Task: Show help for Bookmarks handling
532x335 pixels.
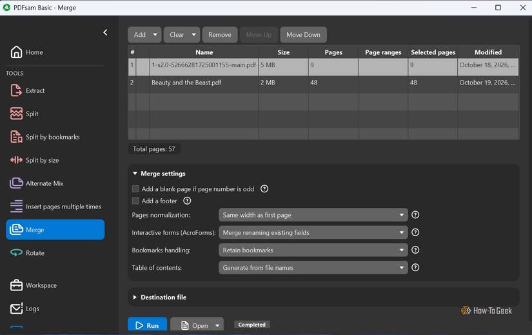Action: click(x=415, y=250)
